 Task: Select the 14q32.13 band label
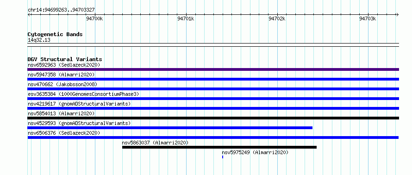39,40
